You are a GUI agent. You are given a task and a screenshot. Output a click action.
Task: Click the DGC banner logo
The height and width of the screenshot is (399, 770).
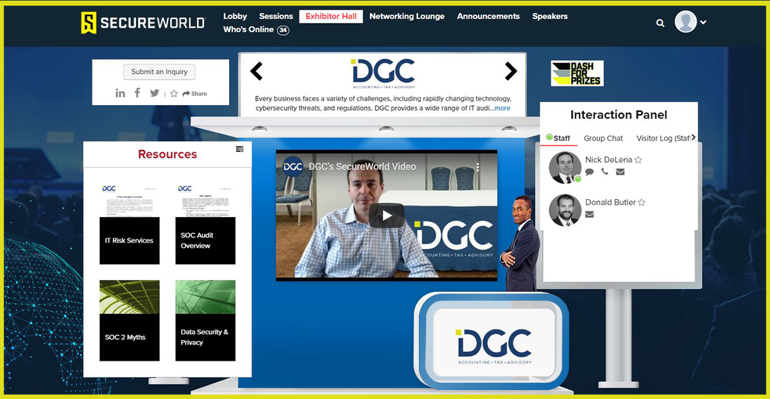point(383,74)
